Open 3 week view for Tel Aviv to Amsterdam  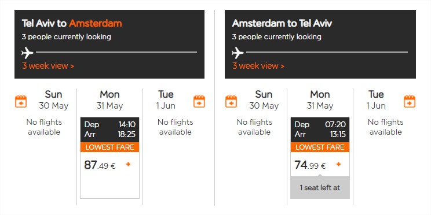(48, 66)
